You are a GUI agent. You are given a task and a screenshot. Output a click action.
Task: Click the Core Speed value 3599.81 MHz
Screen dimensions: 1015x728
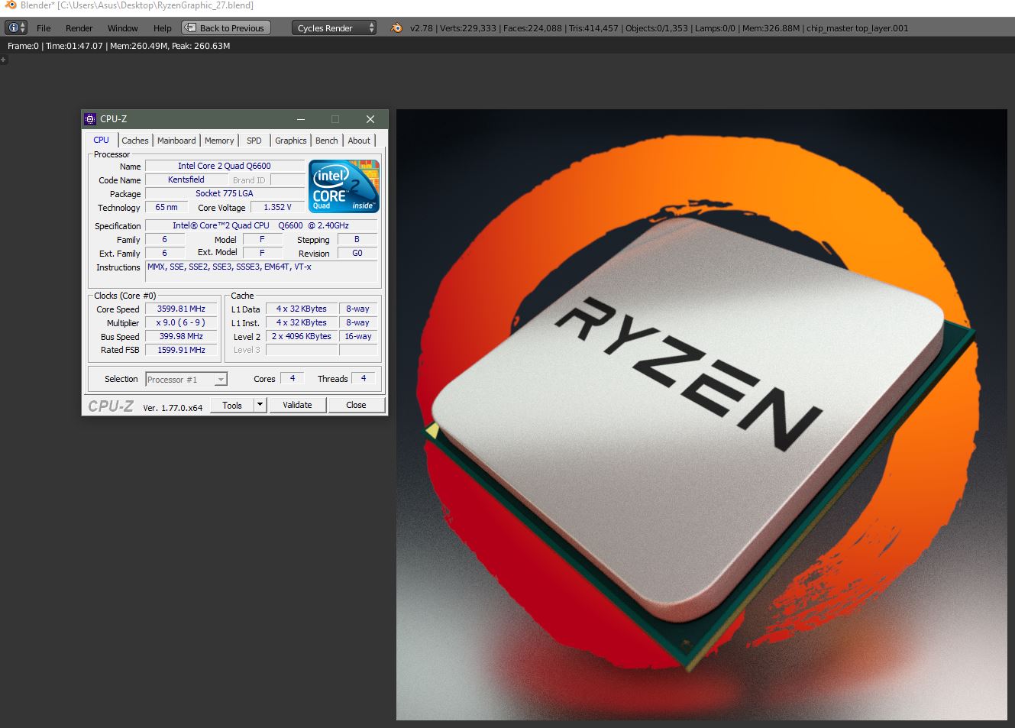[x=181, y=309]
